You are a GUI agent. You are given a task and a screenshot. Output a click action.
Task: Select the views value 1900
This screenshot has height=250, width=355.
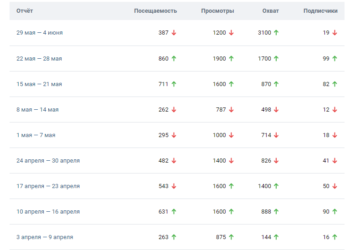click(x=219, y=59)
